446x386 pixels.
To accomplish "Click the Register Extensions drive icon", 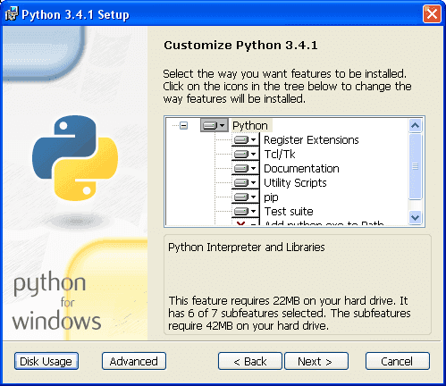I will click(245, 139).
